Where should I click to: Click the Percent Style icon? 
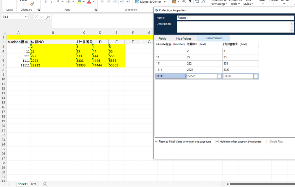tap(184, 2)
